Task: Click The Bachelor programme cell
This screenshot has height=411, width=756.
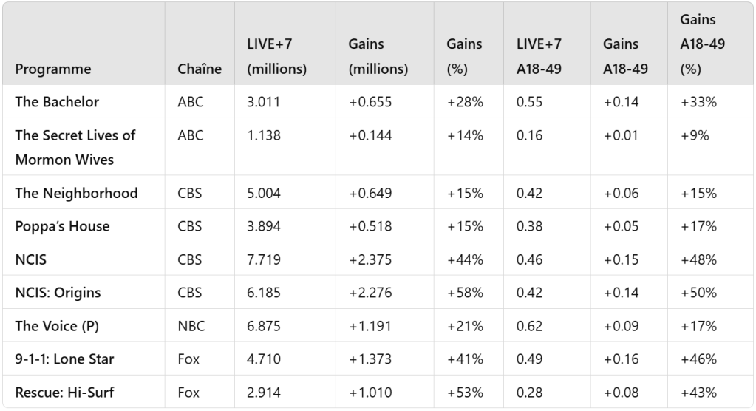Action: [57, 102]
